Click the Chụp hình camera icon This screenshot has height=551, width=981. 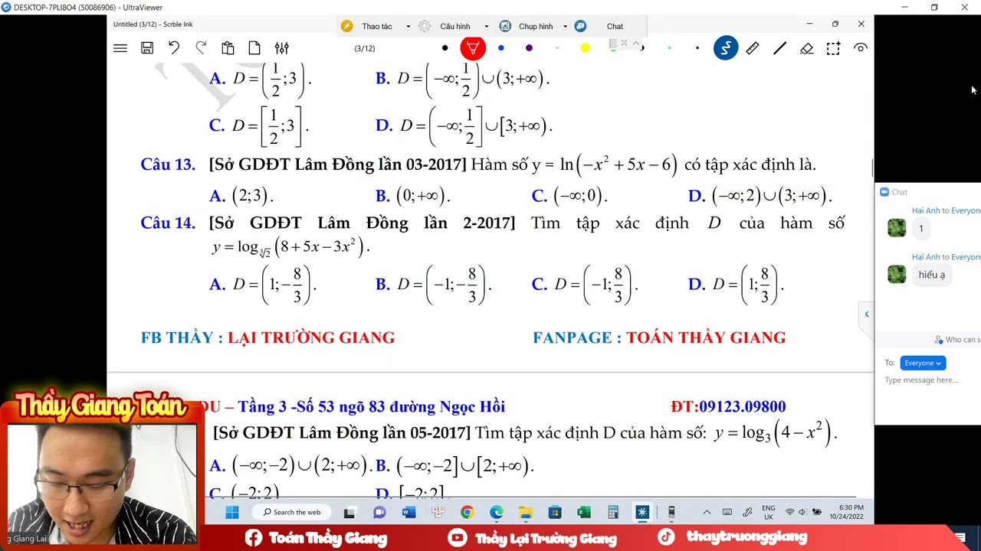(505, 26)
